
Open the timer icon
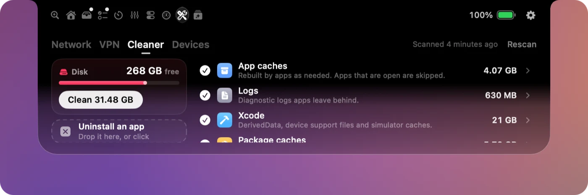tap(118, 15)
